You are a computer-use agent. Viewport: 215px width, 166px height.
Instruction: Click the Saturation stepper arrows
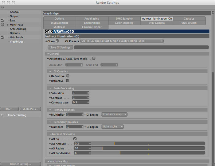pos(88,93)
